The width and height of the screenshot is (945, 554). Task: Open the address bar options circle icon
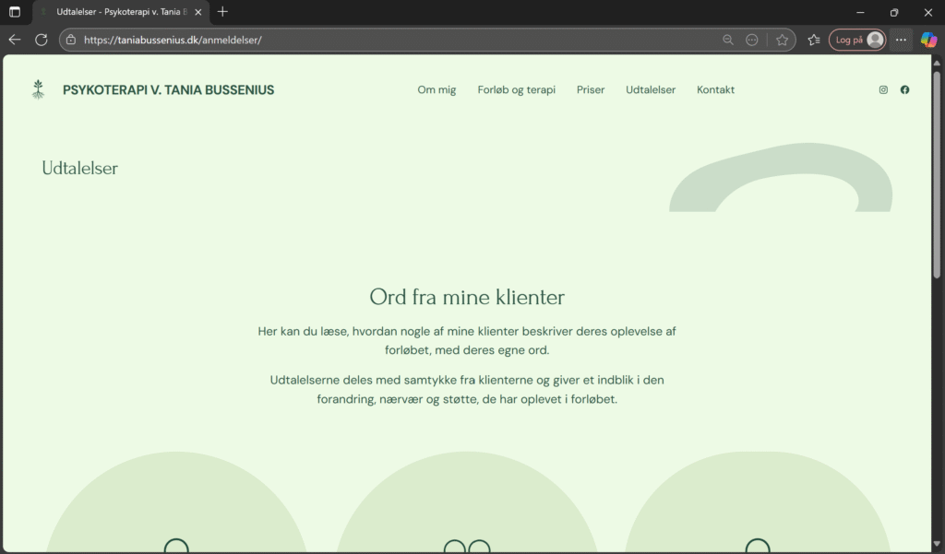(x=751, y=40)
